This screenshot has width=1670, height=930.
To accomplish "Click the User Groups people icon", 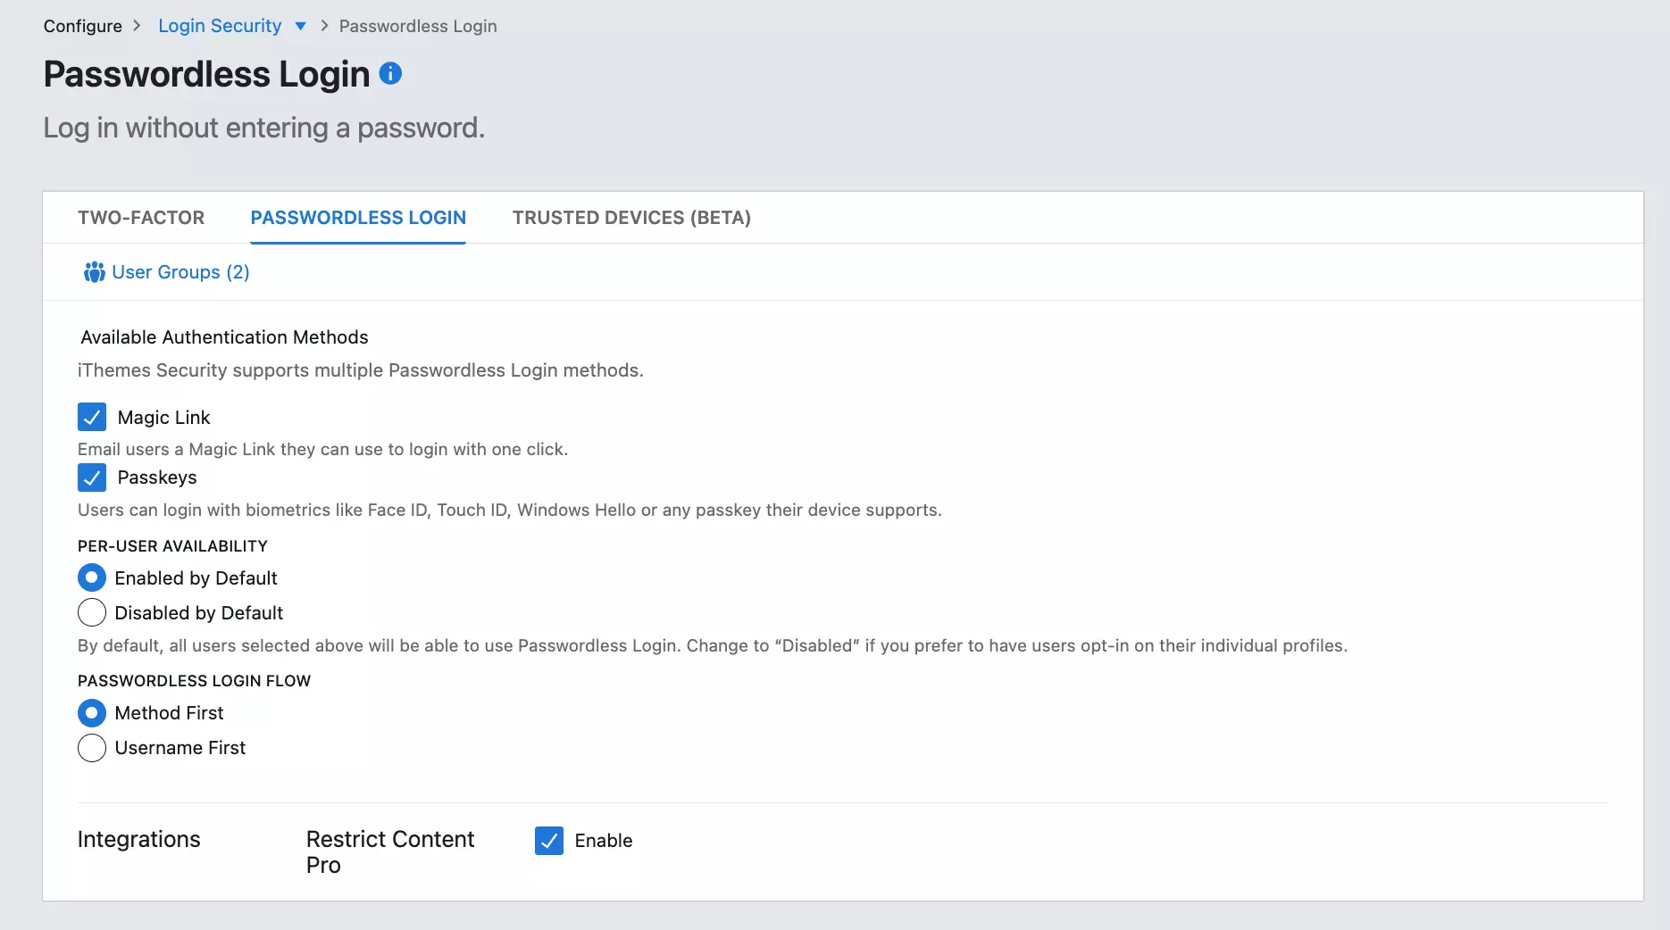I will 94,272.
